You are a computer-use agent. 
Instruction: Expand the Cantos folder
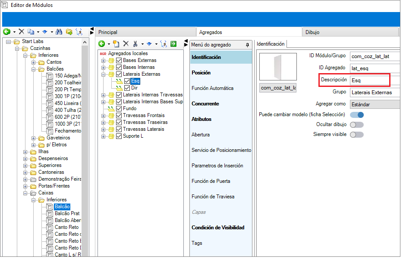tap(33, 62)
